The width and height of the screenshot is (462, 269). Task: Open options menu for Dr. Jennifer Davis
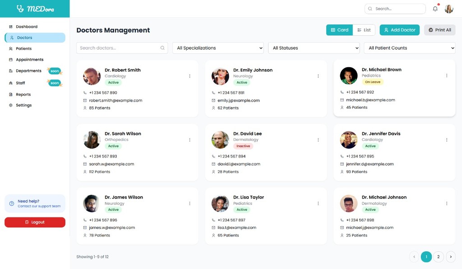pyautogui.click(x=447, y=139)
